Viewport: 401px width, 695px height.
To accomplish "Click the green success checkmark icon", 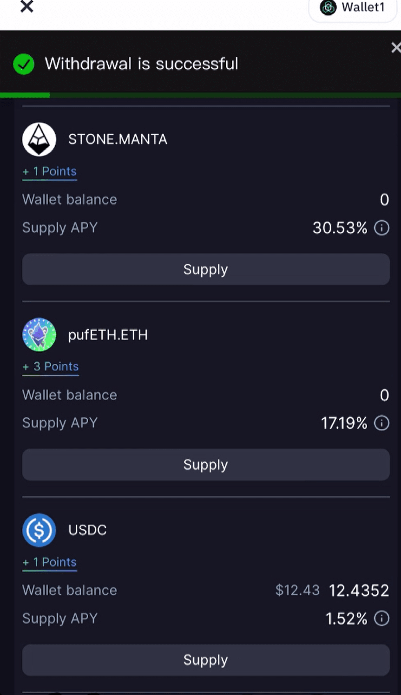I will 24,64.
